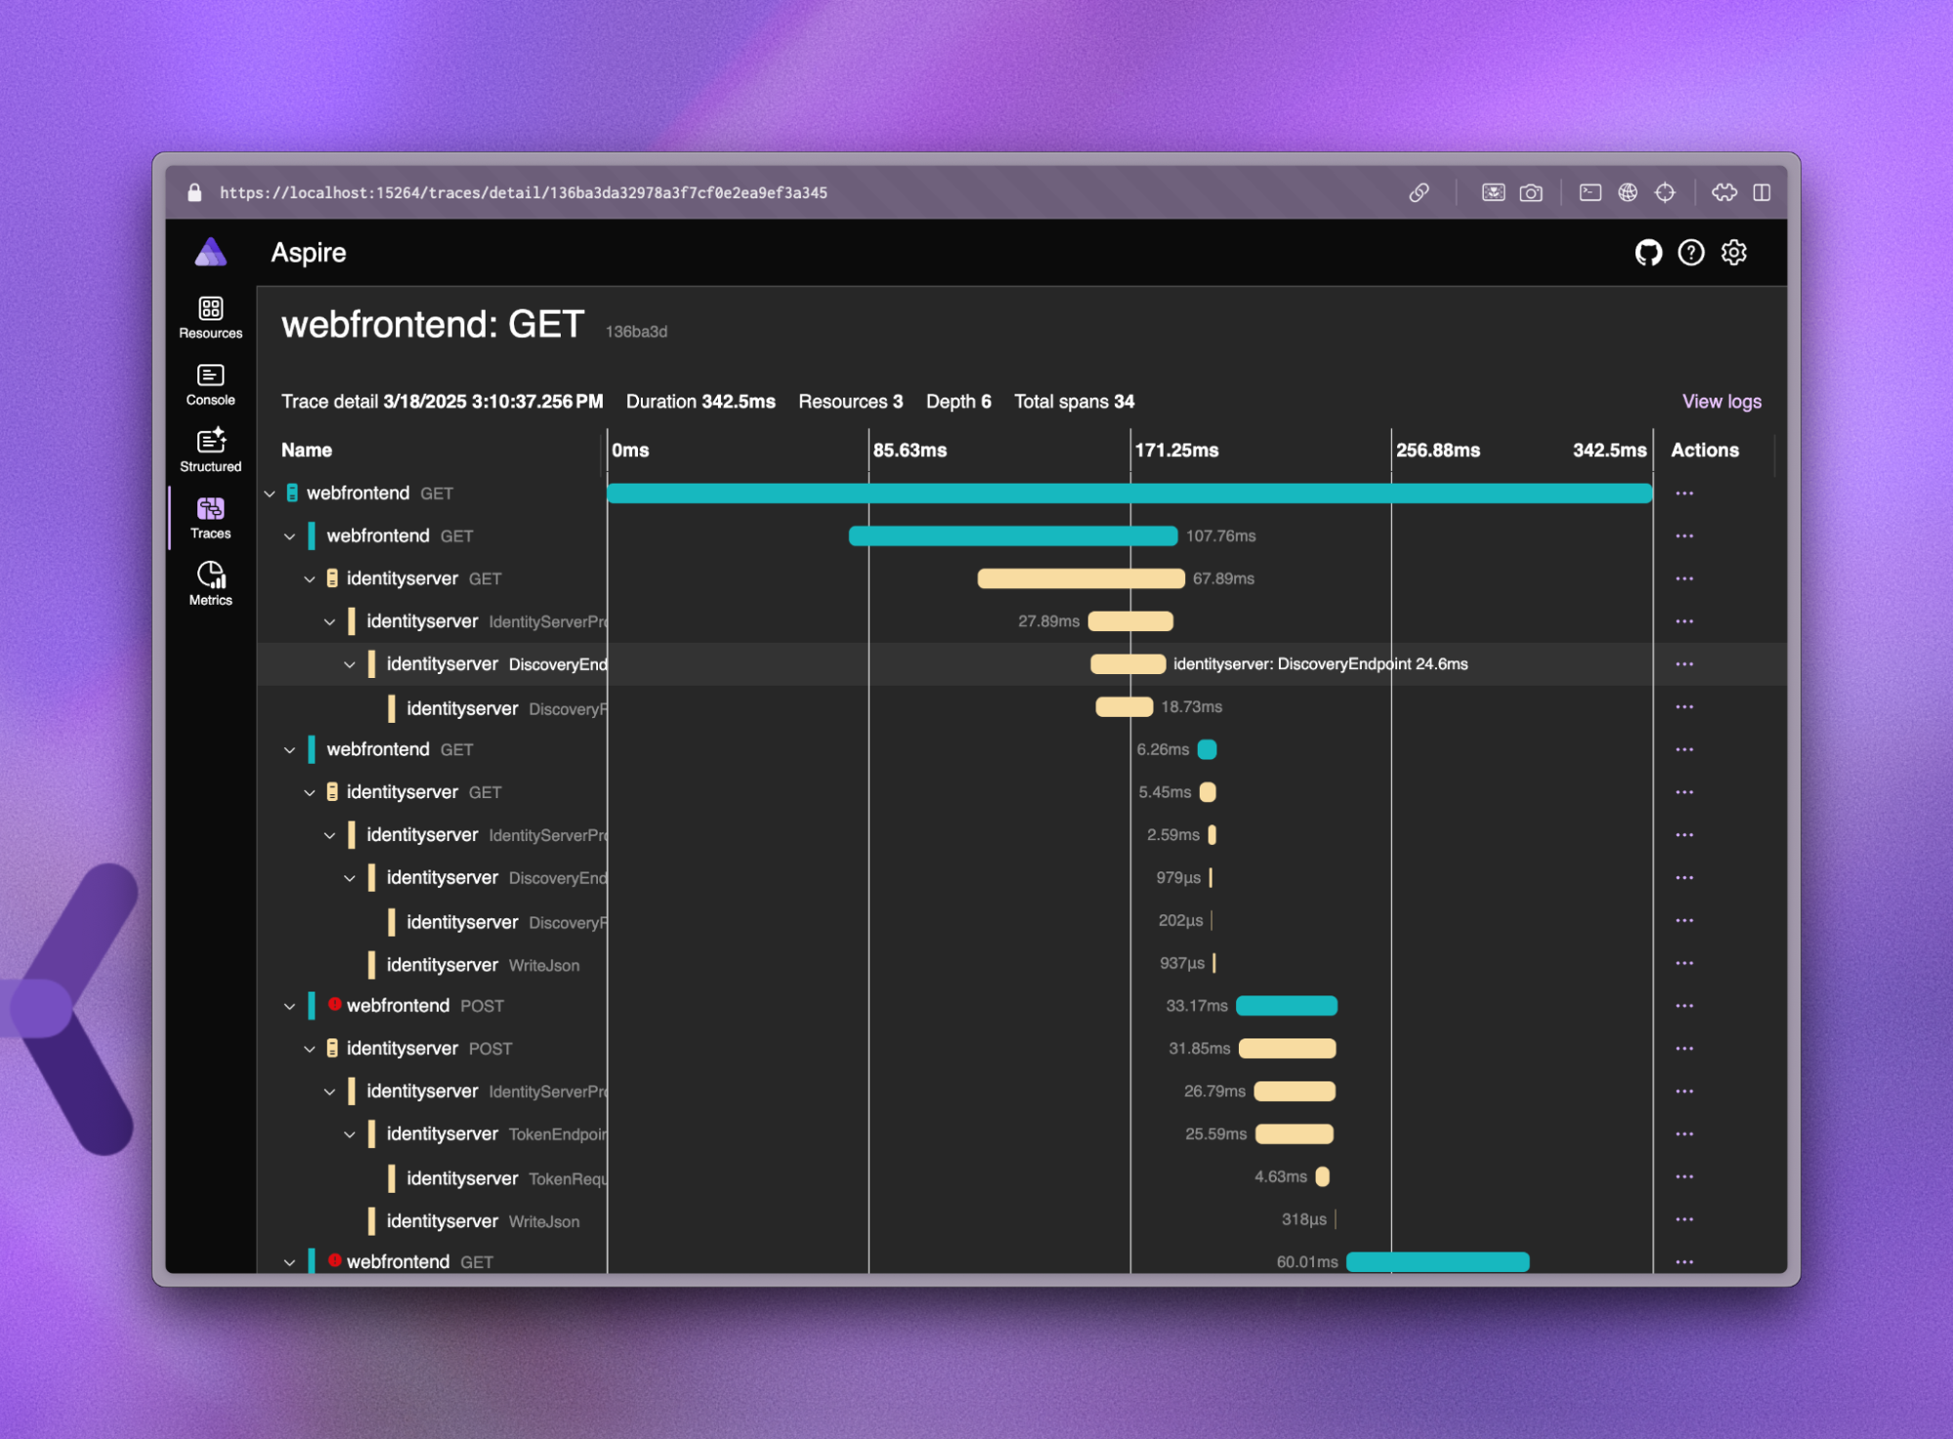Open the Traces page
Image resolution: width=1953 pixels, height=1439 pixels.
point(210,519)
